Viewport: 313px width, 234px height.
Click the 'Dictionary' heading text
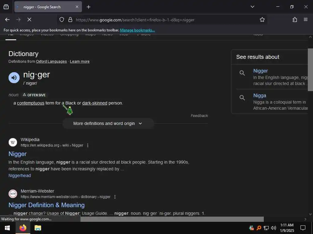click(24, 54)
